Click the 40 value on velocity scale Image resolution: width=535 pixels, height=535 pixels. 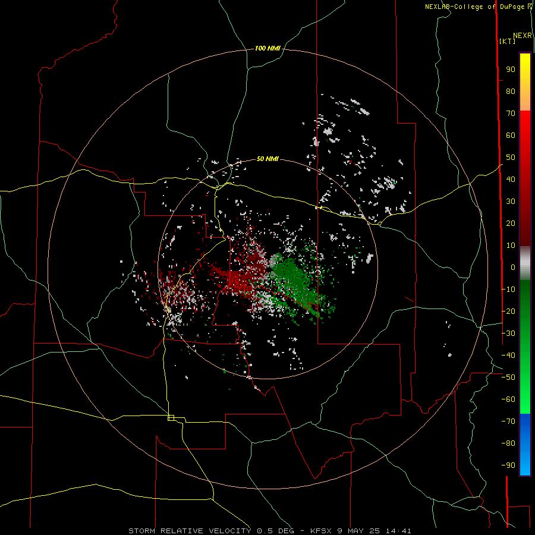[x=511, y=180]
